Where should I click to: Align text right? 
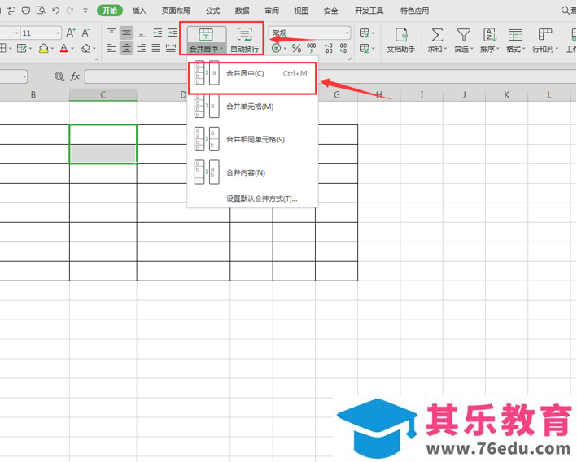[x=142, y=48]
